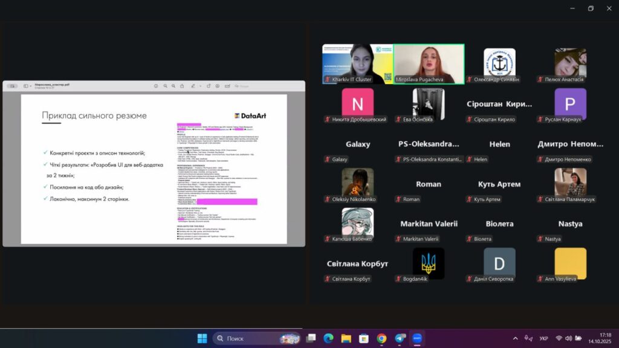Launch Microsoft Store from the taskbar

(363, 338)
